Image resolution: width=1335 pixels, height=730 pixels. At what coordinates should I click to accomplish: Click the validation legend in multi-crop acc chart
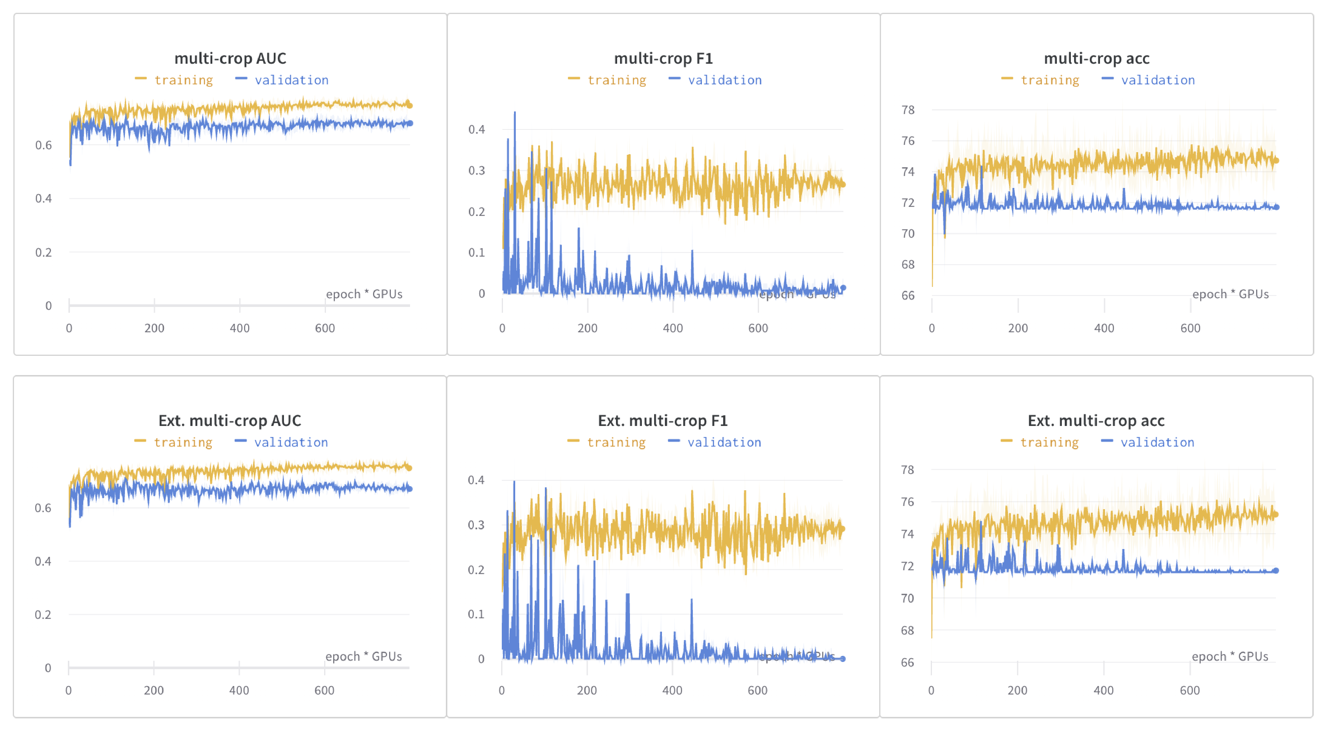1148,80
